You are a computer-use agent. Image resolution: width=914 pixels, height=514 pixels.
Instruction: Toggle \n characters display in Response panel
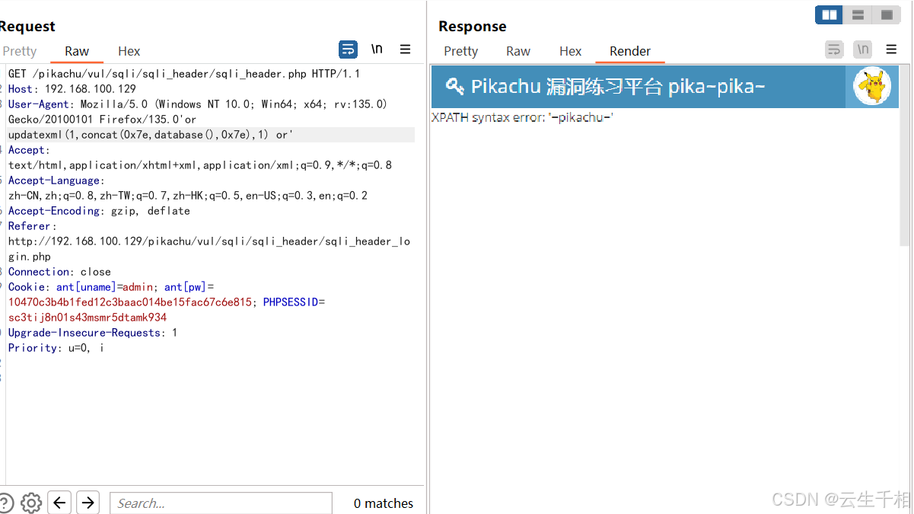click(863, 49)
